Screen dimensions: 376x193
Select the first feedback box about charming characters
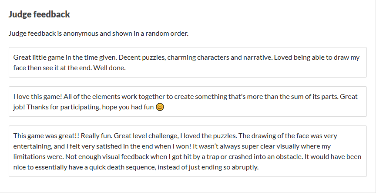(x=188, y=62)
